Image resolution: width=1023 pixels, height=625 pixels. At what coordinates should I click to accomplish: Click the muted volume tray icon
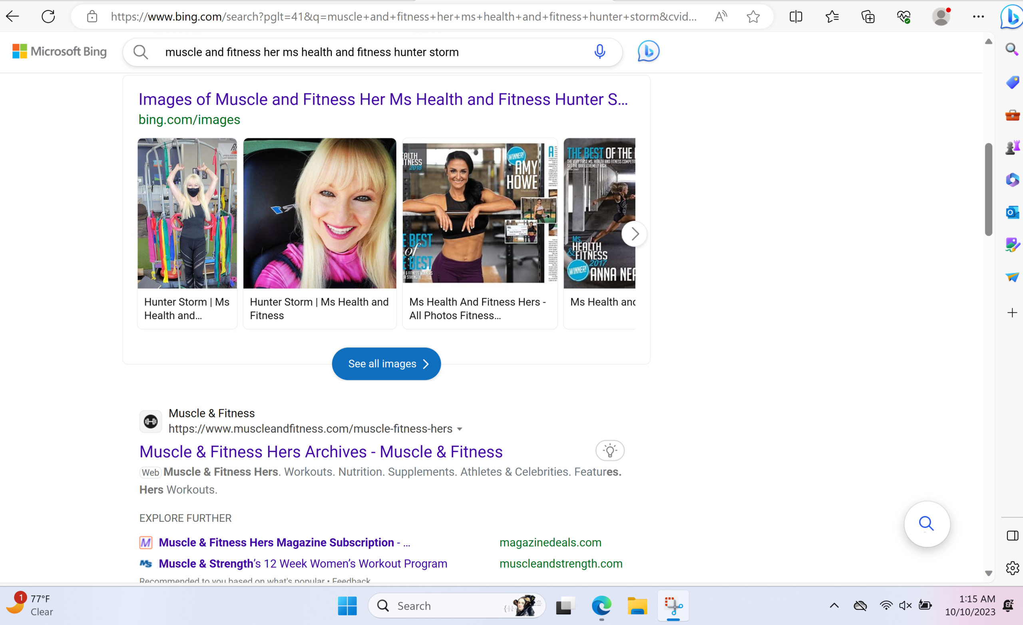pyautogui.click(x=905, y=605)
